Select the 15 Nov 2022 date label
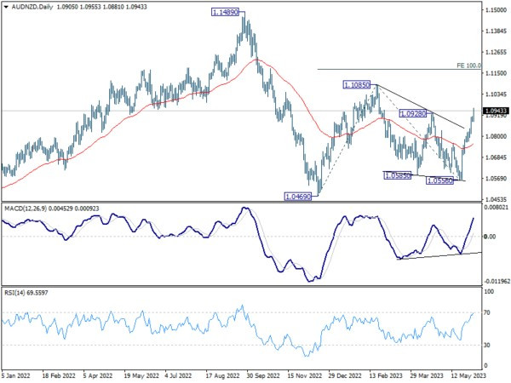Screen dimensions: 511x383 pos(305,375)
